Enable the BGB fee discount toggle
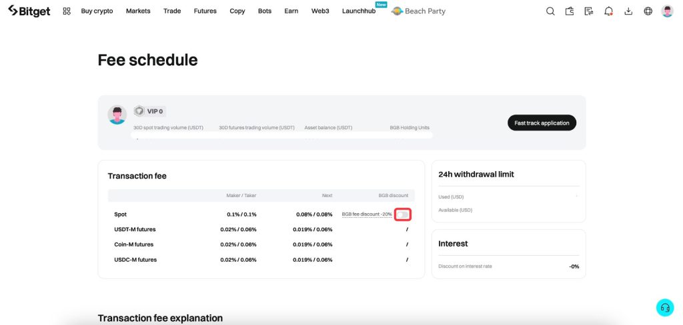This screenshot has height=325, width=683. pos(402,214)
